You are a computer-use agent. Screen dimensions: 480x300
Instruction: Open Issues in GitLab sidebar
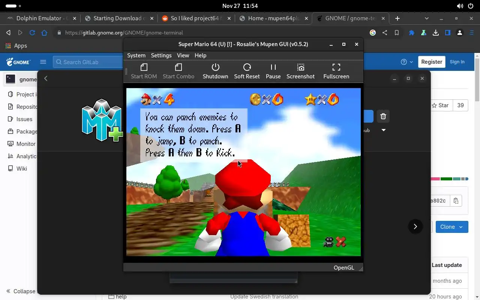(x=24, y=119)
